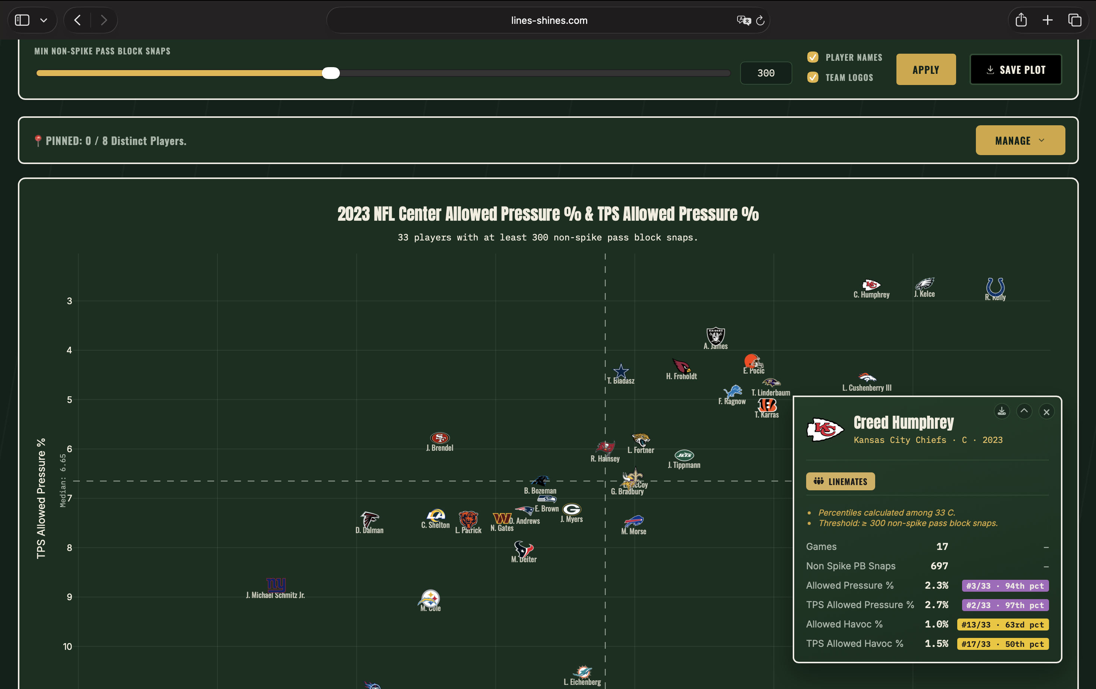This screenshot has height=689, width=1096.
Task: Select the H. Froholdt Cardinals logo point
Action: point(681,366)
